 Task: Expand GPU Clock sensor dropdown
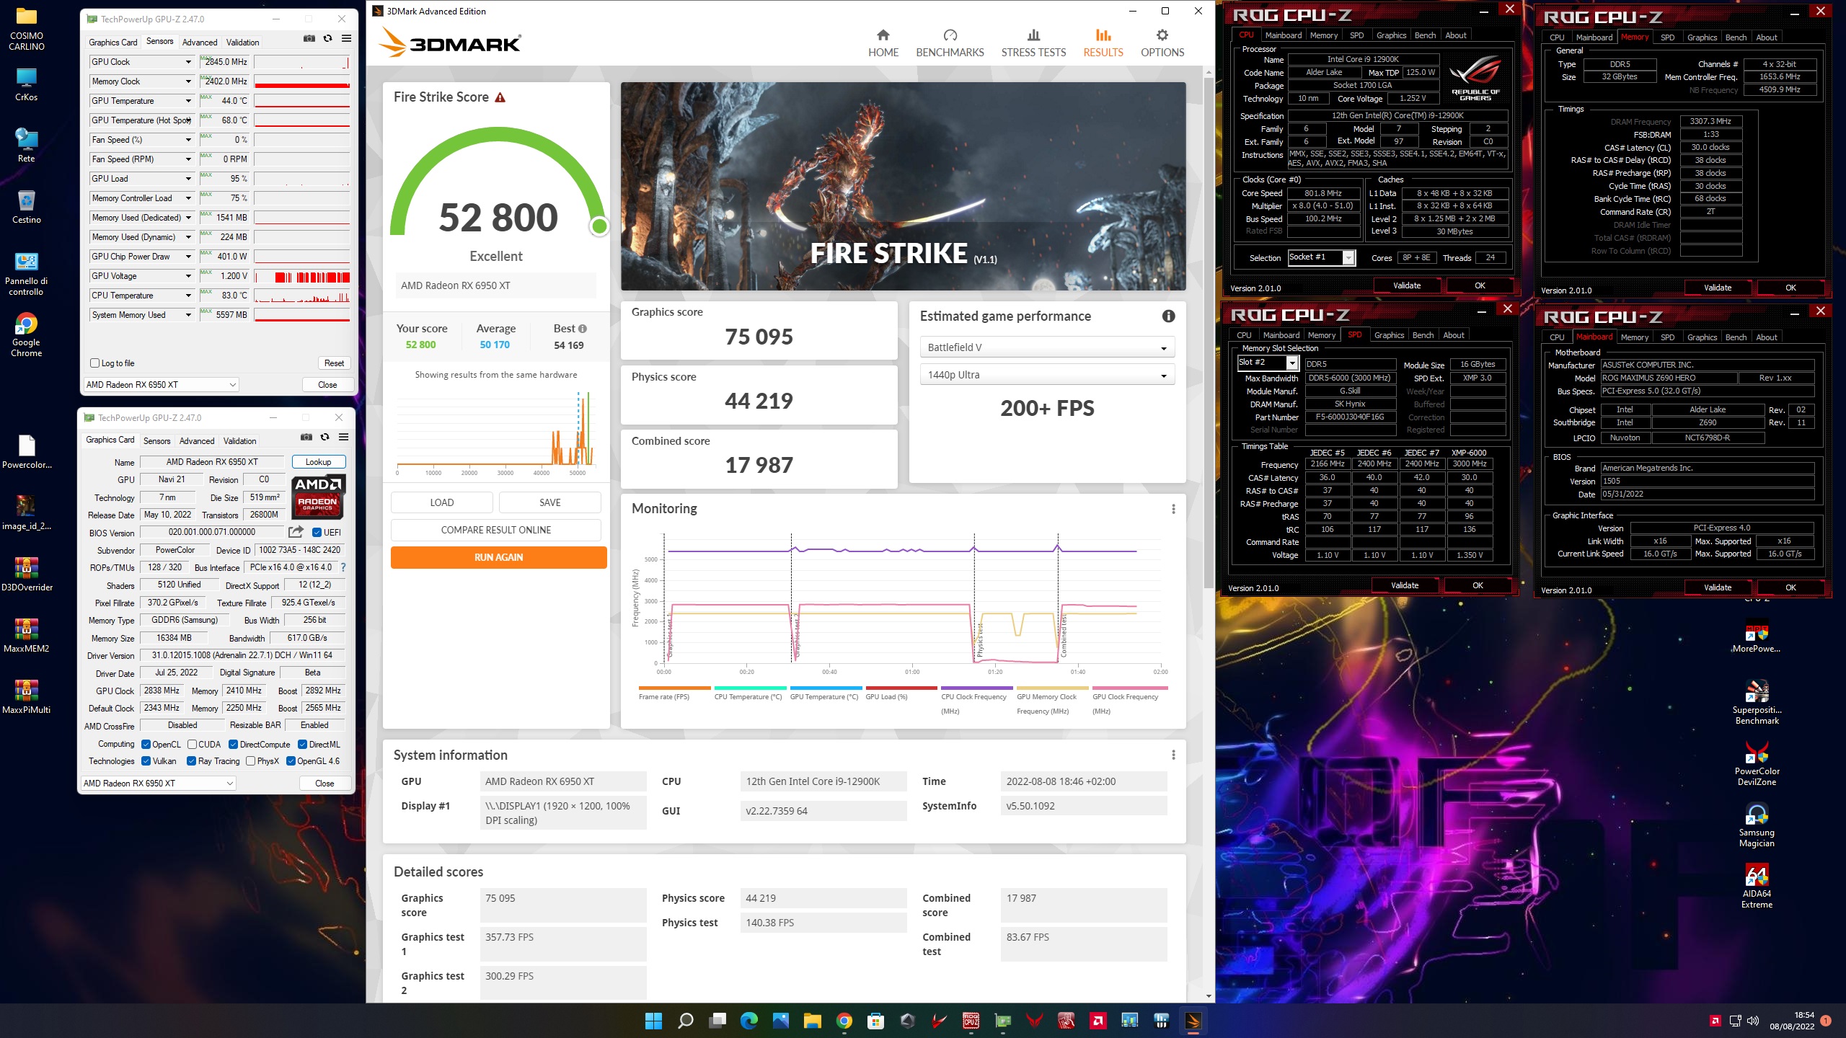[x=188, y=62]
